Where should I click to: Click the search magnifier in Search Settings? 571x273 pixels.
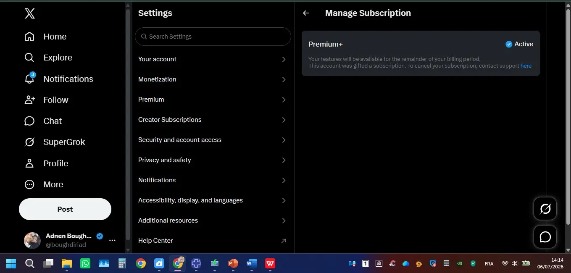[x=144, y=37]
